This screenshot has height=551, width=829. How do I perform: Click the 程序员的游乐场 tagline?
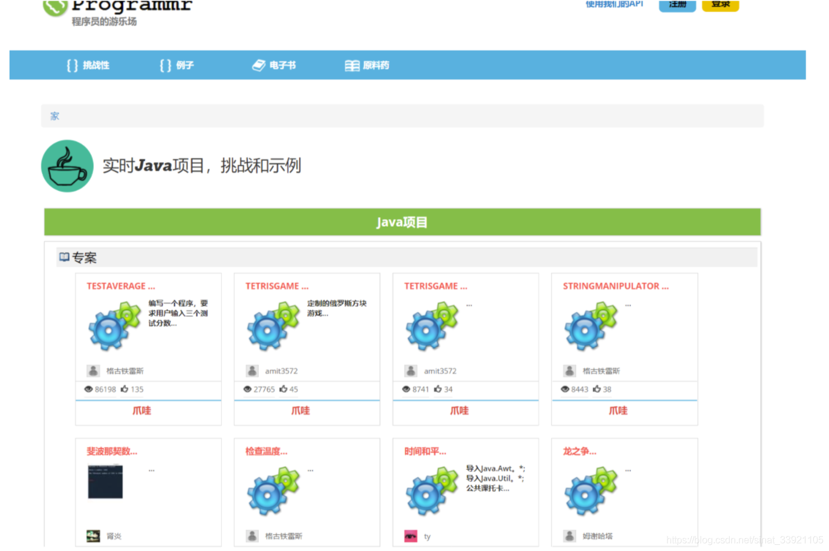tap(104, 21)
